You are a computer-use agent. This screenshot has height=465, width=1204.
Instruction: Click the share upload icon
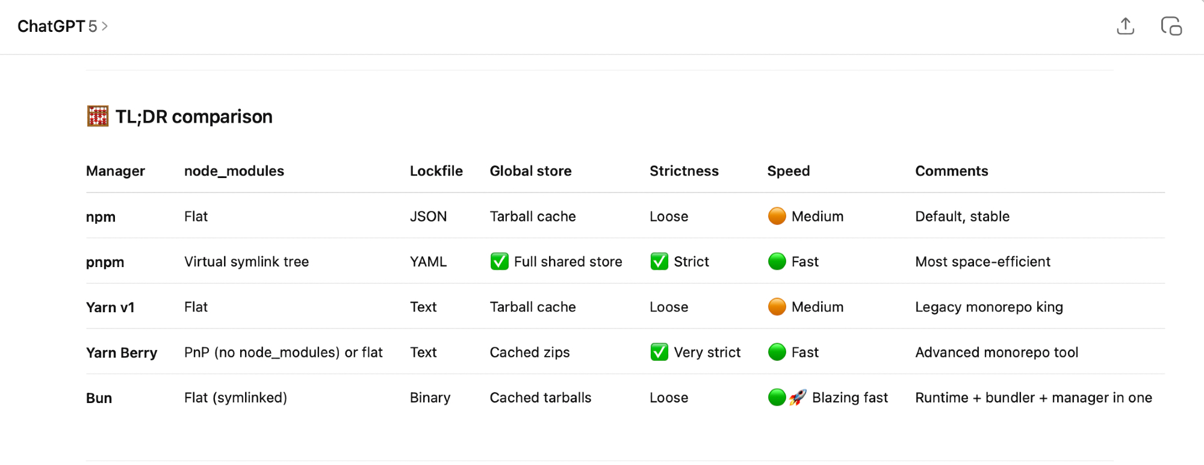pos(1125,26)
